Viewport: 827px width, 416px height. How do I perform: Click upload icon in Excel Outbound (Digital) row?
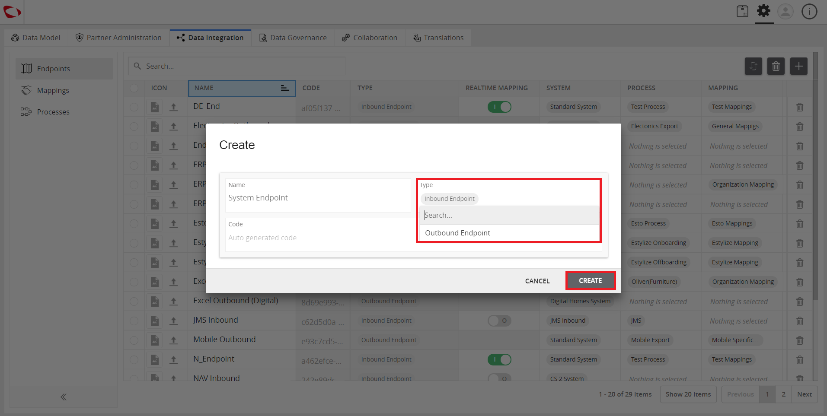tap(173, 302)
